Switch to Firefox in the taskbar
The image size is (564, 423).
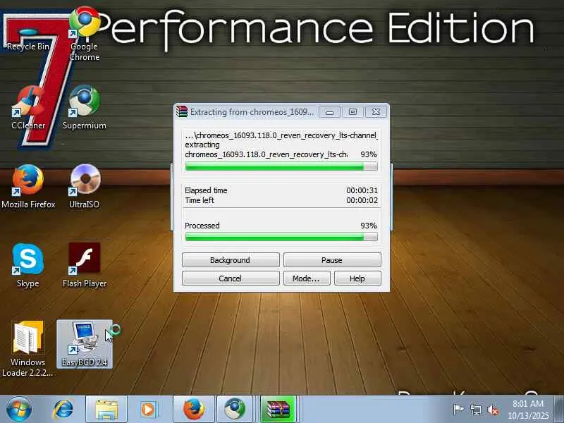194,410
